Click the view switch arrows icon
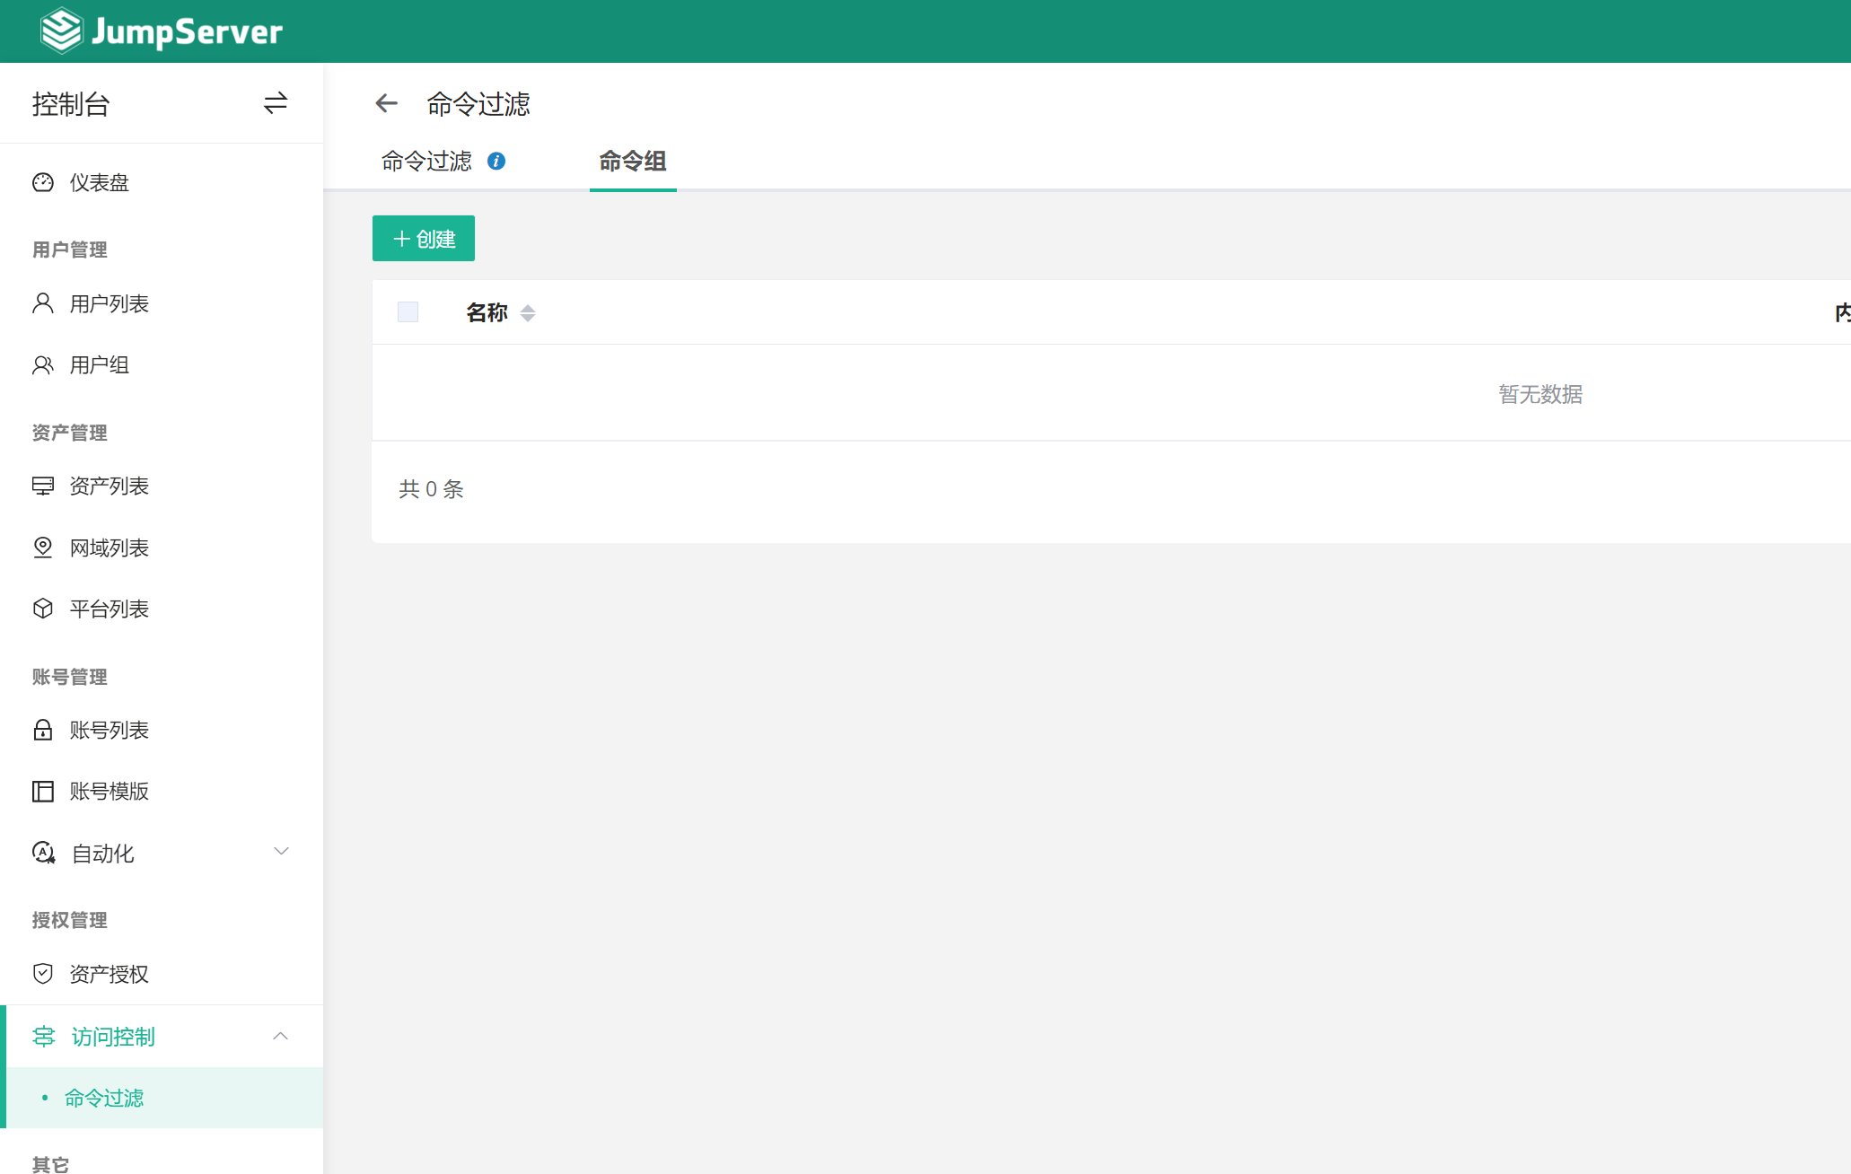1851x1174 pixels. tap(275, 103)
